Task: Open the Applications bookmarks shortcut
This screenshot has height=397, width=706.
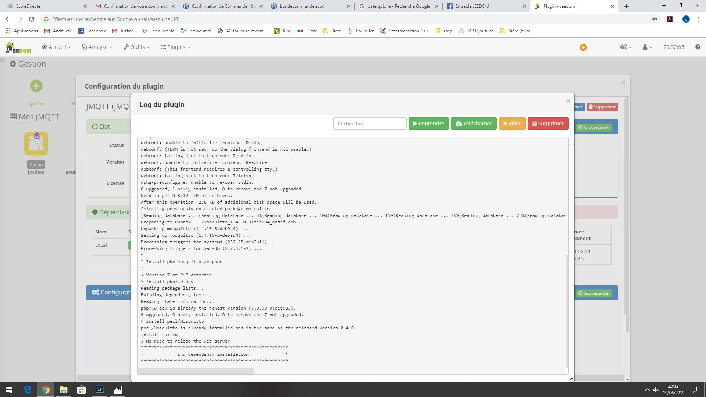Action: coord(22,31)
